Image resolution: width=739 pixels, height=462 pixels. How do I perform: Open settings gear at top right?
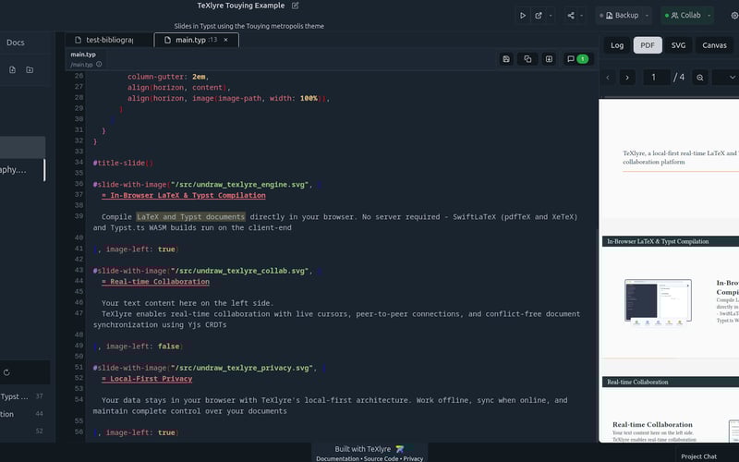click(x=734, y=16)
